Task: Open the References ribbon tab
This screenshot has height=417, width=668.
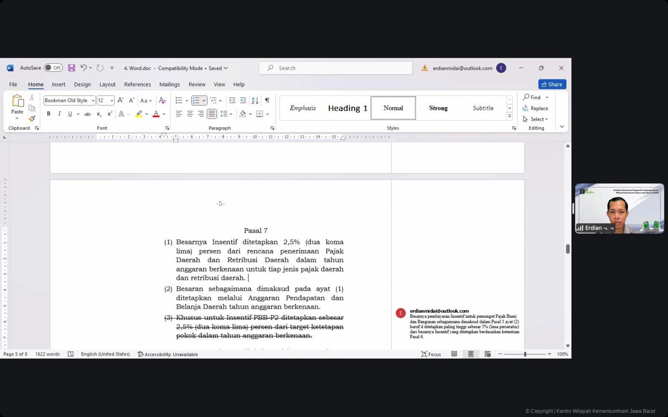Action: coord(137,84)
